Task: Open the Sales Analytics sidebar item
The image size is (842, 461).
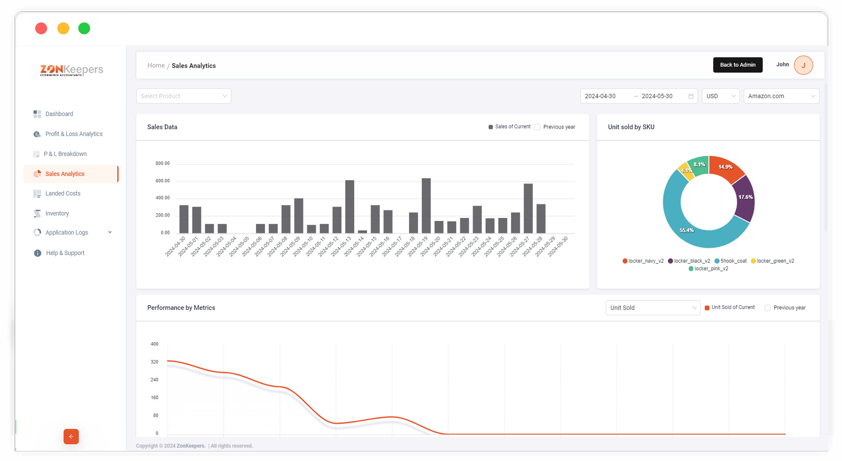Action: tap(65, 174)
